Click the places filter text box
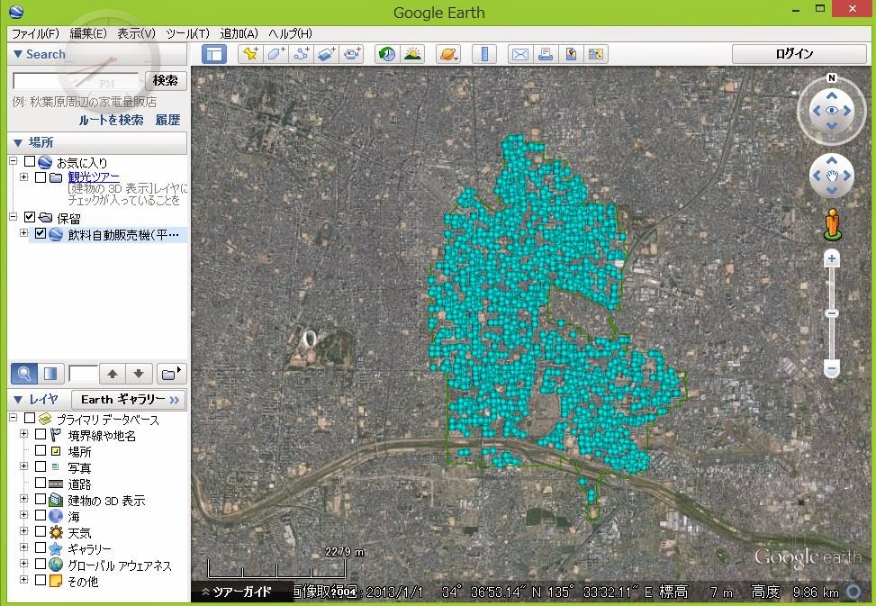This screenshot has height=606, width=876. (83, 374)
